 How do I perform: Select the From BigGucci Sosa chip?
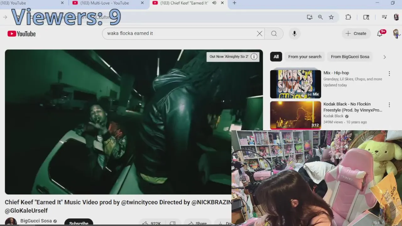[350, 56]
